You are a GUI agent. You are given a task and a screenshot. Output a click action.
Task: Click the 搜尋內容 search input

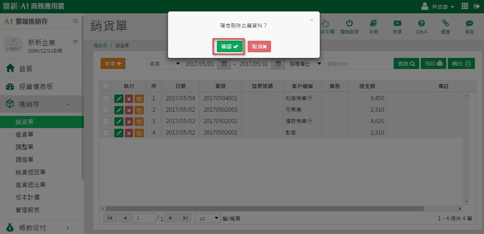[358, 64]
